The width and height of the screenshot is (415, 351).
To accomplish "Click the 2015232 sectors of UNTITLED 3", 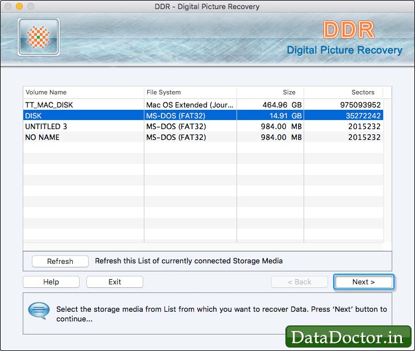I will pos(364,126).
